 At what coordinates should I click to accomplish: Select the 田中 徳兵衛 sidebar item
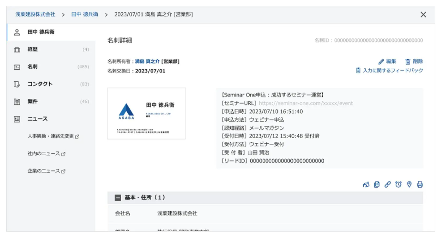point(51,32)
